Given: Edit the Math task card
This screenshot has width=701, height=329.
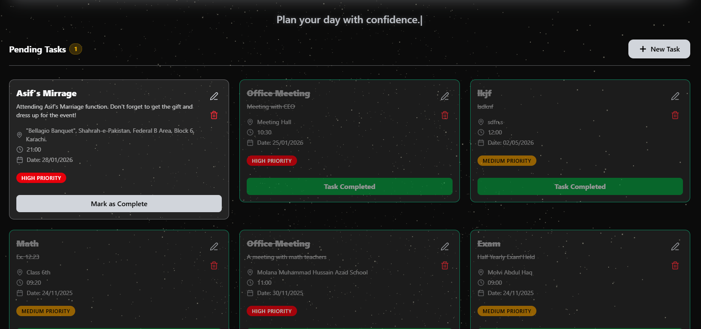Looking at the screenshot, I should pyautogui.click(x=214, y=247).
